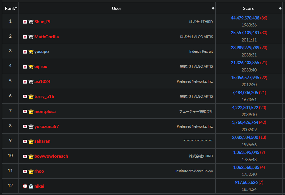This screenshot has height=195, width=285.
Task: Click the gold crown beside montplusa
Action: coord(31,111)
